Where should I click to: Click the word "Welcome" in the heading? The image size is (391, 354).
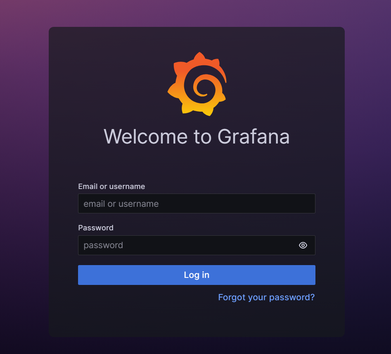(146, 136)
